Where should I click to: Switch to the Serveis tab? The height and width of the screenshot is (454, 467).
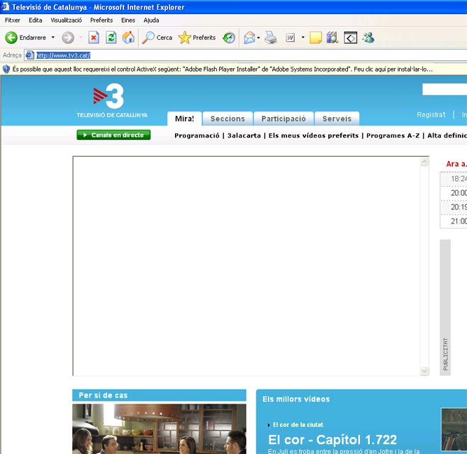coord(337,118)
